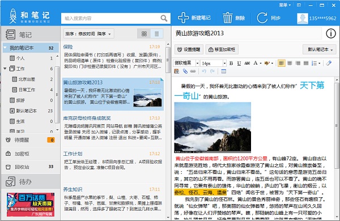This screenshot has width=340, height=221.
Task: Click the new note plus icon
Action: point(183,18)
